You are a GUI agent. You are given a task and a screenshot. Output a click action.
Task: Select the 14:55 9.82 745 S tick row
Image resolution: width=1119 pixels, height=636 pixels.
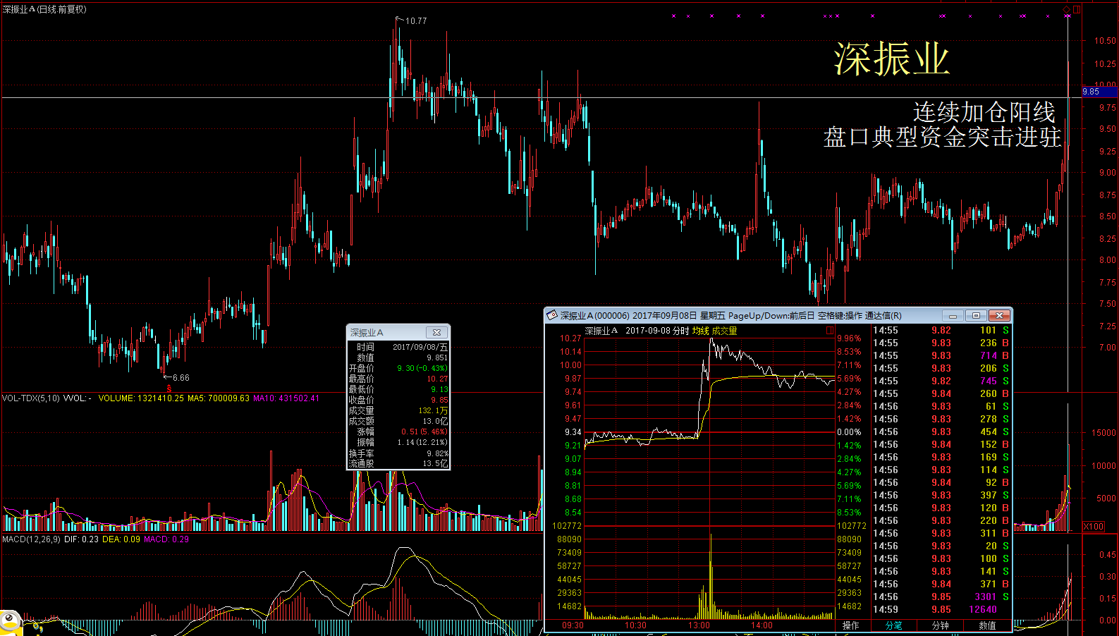click(x=942, y=381)
